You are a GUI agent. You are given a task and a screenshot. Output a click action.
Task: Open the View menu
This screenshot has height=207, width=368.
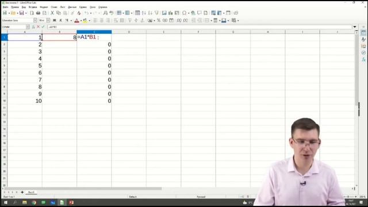24,7
